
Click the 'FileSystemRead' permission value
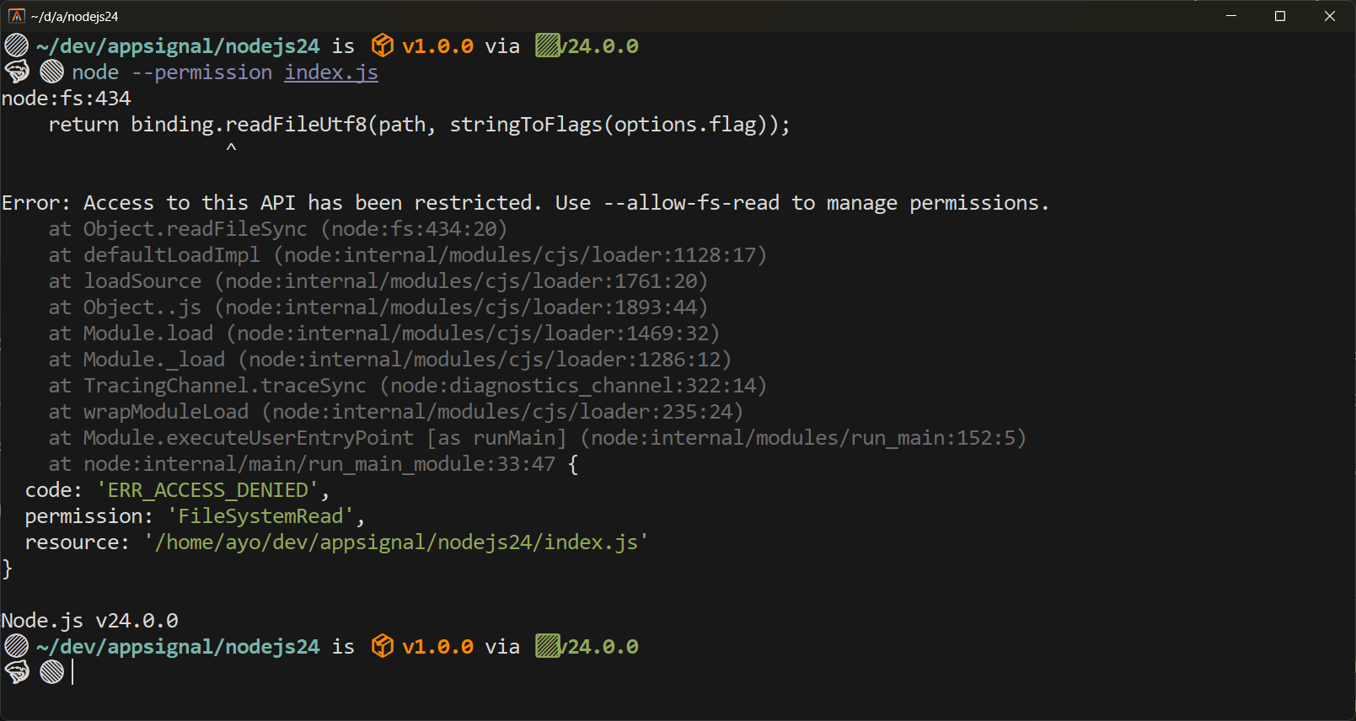260,516
